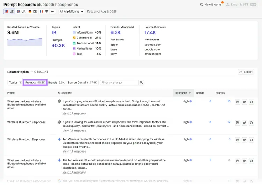Click top source 'google.com'
This screenshot has width=262, height=185.
coord(152,50)
